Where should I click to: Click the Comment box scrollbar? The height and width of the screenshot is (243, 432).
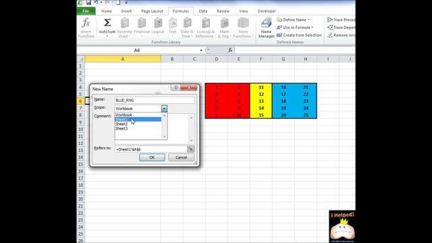(x=191, y=129)
